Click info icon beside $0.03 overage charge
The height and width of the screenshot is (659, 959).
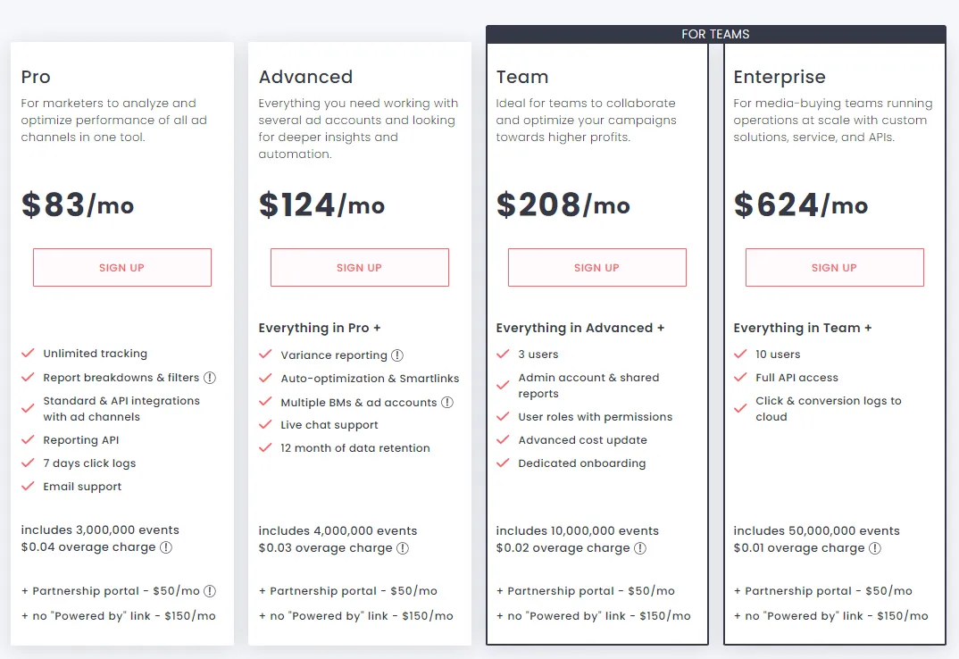[403, 548]
